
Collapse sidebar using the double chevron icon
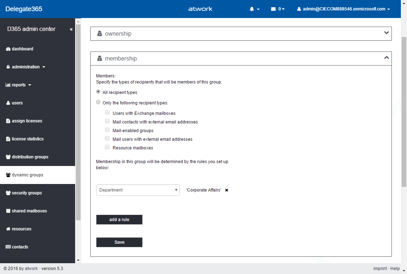coord(71,29)
